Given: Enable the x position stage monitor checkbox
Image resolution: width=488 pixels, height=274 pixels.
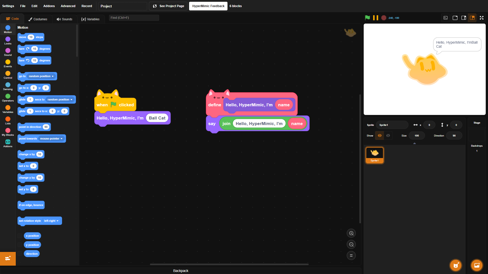Looking at the screenshot, I should point(20,236).
